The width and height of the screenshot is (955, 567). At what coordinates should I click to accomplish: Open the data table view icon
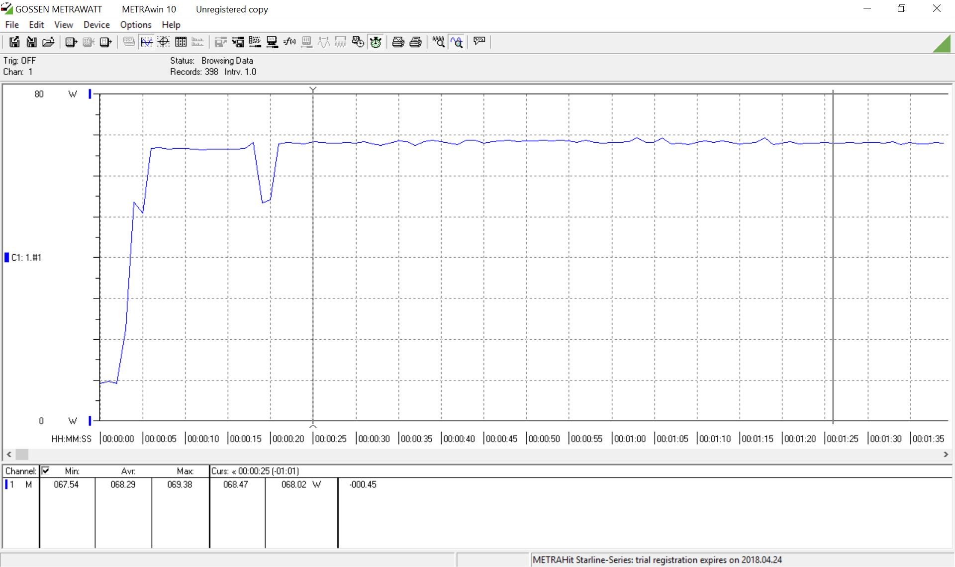coord(181,42)
